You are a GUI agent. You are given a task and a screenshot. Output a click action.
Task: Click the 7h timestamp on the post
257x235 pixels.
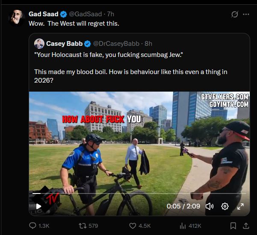click(111, 14)
